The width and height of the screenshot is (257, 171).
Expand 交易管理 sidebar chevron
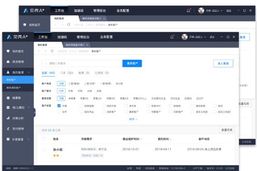tap(29, 139)
